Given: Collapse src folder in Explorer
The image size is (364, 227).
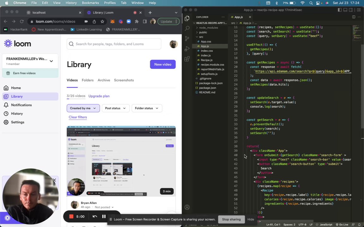Looking at the screenshot, I should (x=201, y=37).
